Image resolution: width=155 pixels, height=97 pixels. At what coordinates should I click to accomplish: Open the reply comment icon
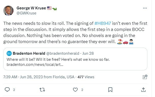(x=7, y=89)
